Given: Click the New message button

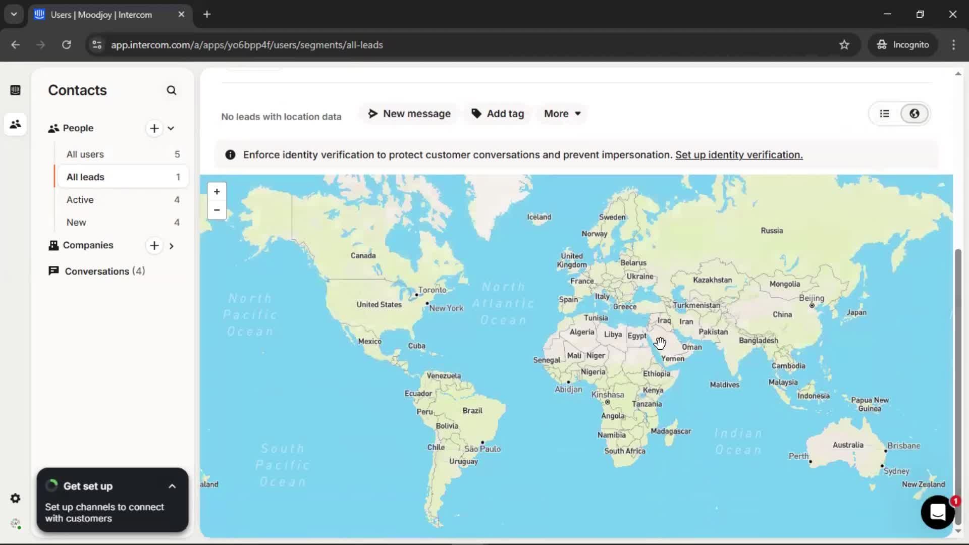Looking at the screenshot, I should pos(409,114).
